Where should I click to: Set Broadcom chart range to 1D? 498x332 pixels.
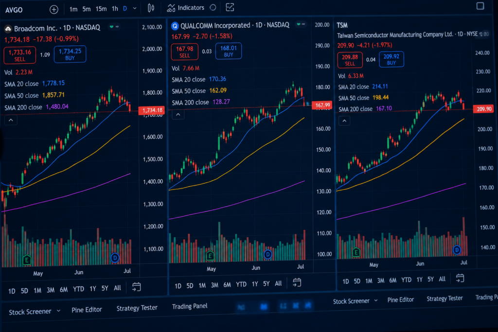[x=12, y=291]
